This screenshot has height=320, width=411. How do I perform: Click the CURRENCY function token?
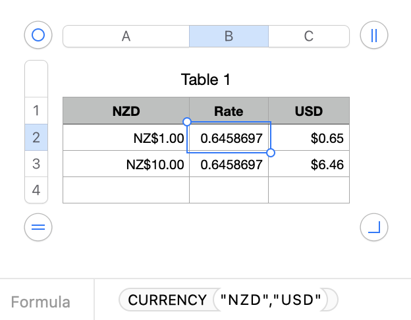pos(167,300)
